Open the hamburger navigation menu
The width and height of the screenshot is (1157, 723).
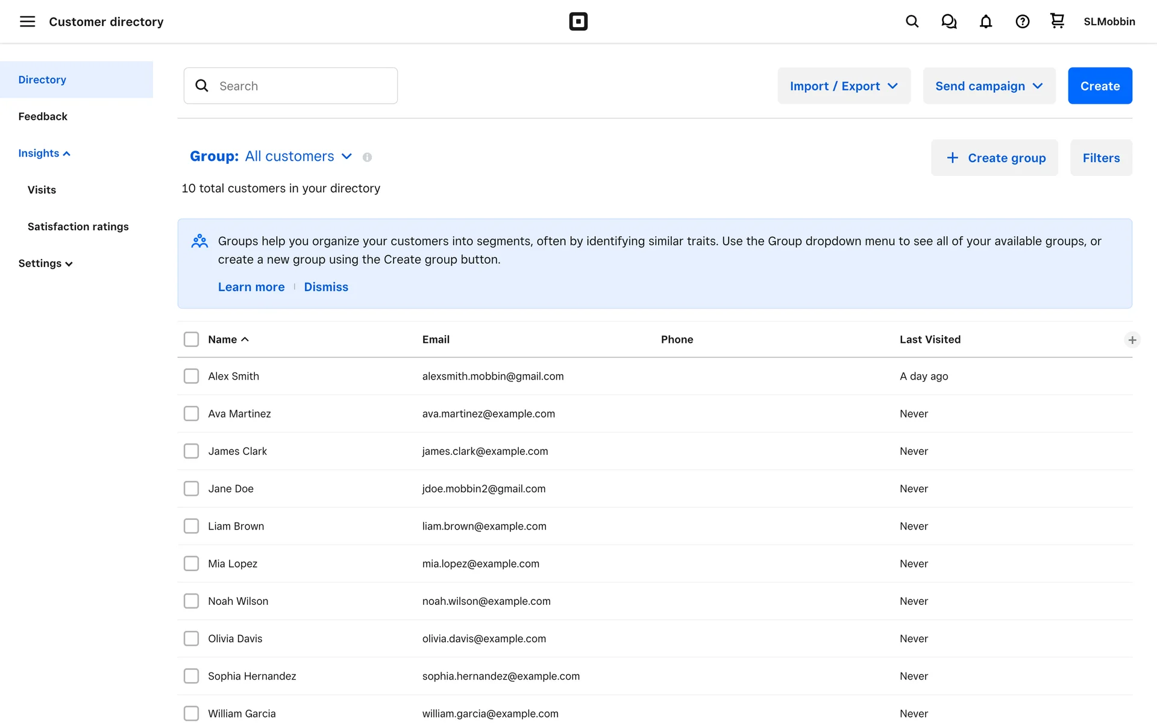click(x=27, y=22)
